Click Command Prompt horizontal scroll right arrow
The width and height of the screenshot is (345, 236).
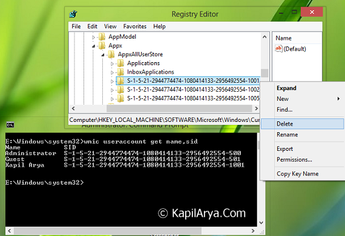pyautogui.click(x=253, y=231)
